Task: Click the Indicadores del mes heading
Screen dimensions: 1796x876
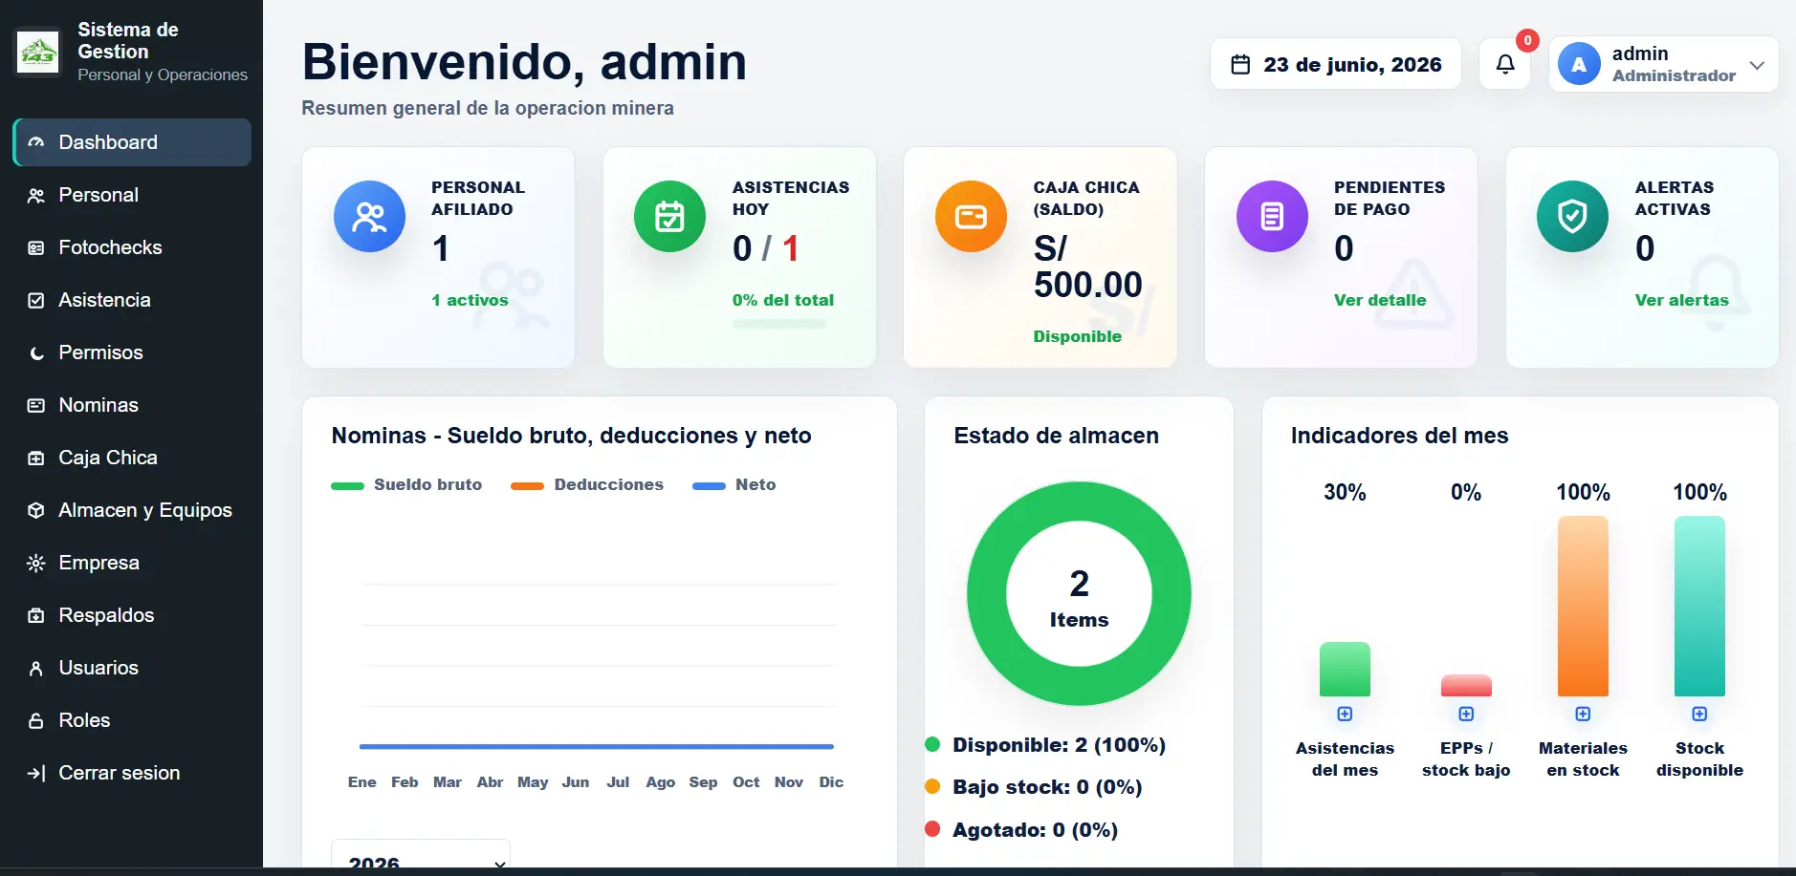Action: [x=1399, y=436]
